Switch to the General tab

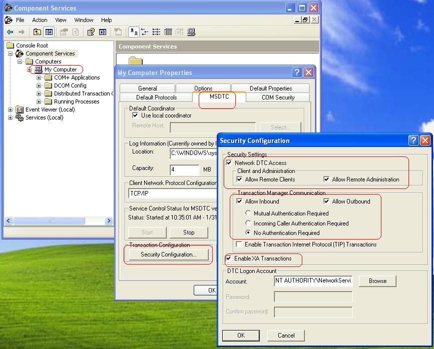147,88
